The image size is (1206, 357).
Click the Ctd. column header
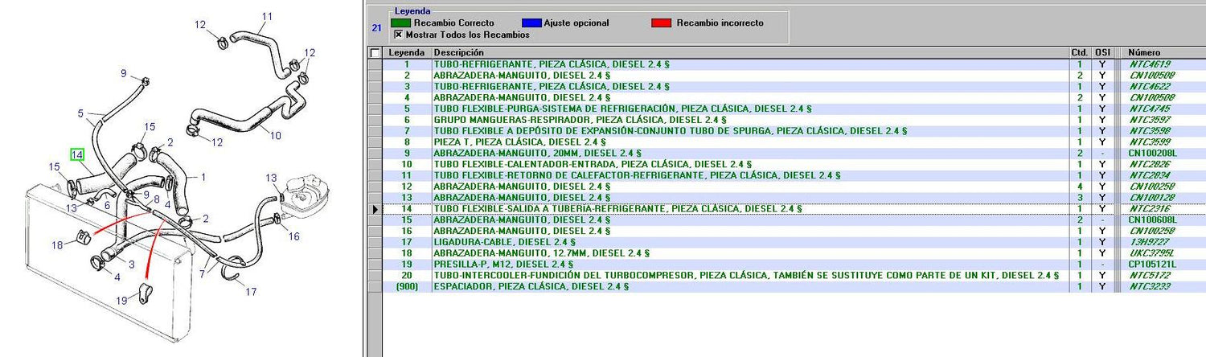(x=1079, y=53)
